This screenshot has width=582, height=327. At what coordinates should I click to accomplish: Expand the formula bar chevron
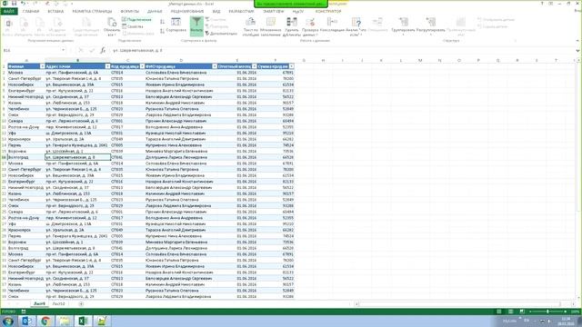coord(577,51)
